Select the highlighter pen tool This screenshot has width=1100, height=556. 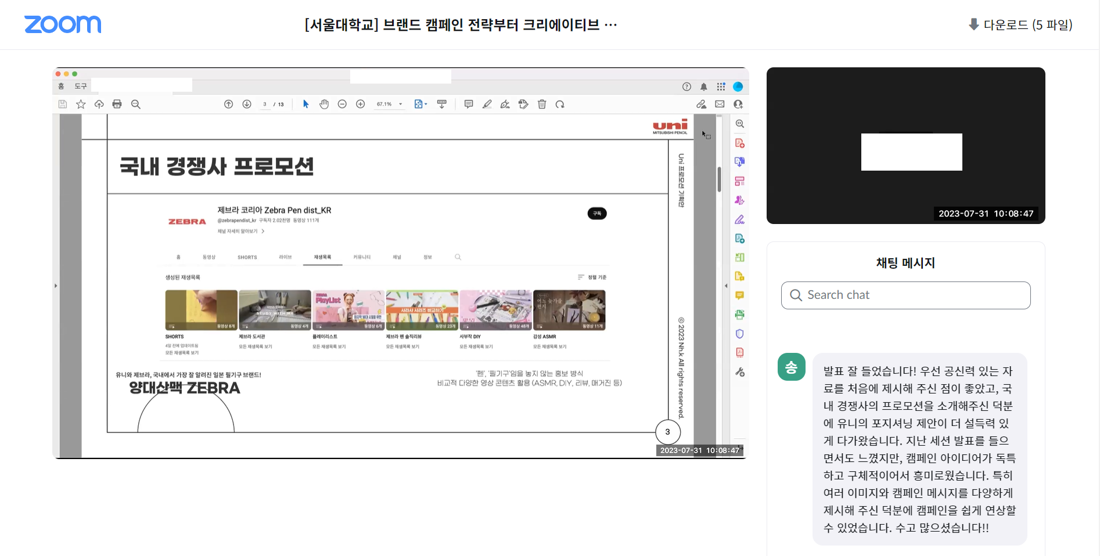point(487,104)
